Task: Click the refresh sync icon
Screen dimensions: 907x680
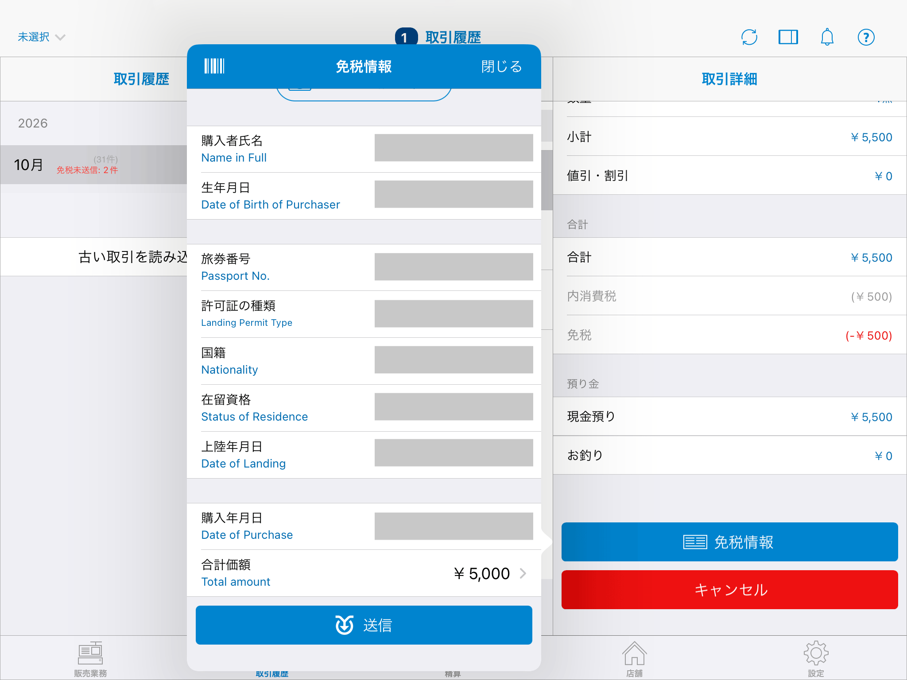Action: tap(749, 37)
